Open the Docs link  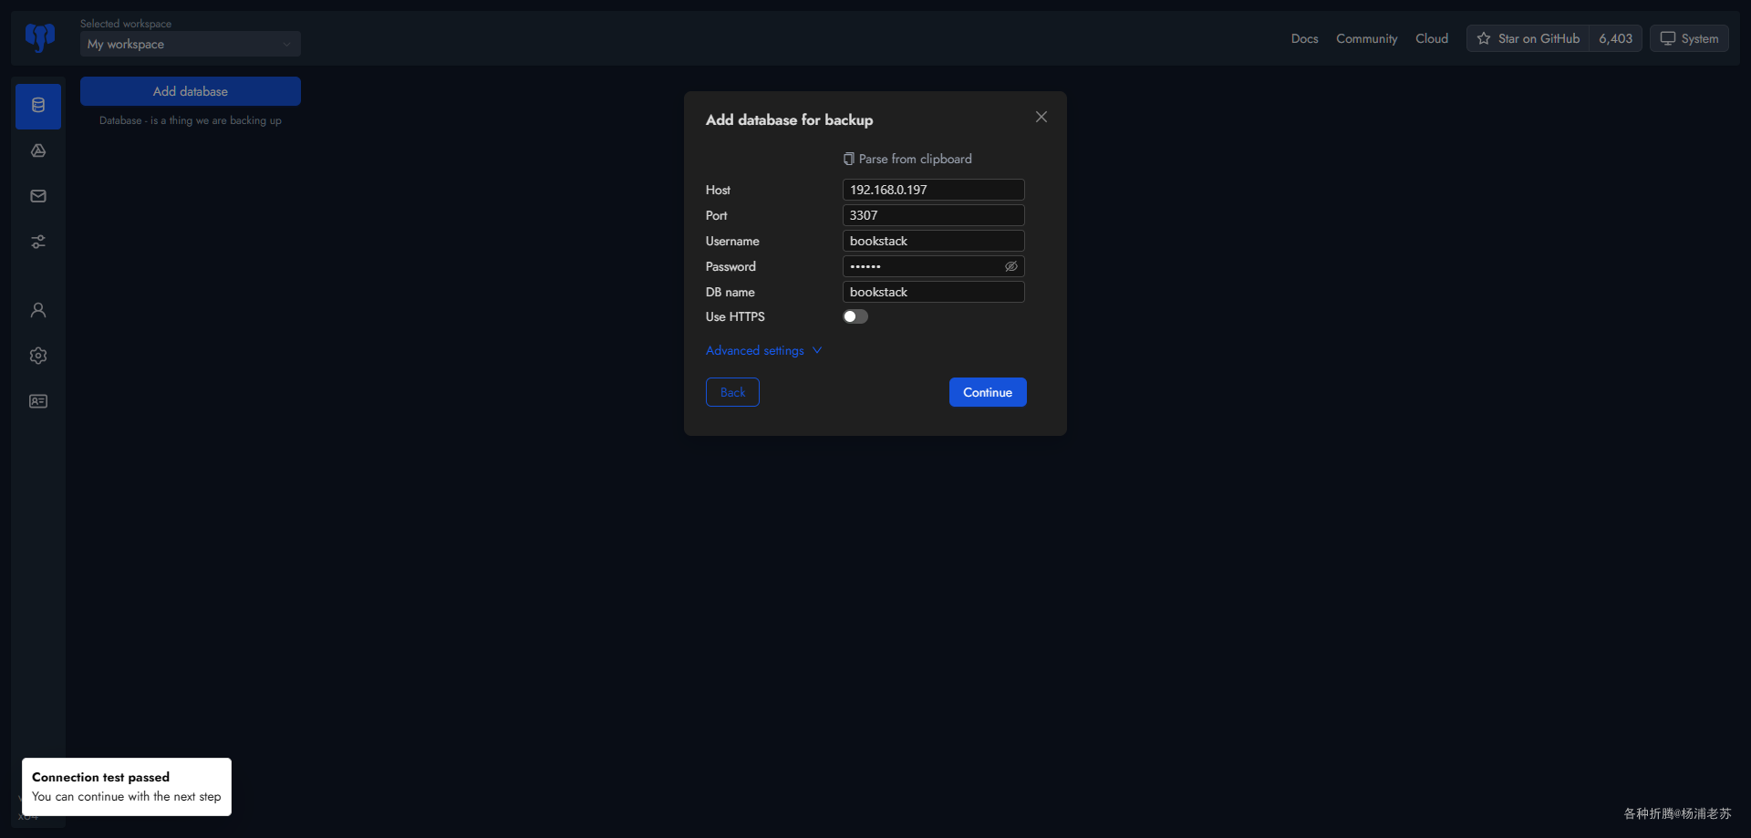tap(1305, 38)
